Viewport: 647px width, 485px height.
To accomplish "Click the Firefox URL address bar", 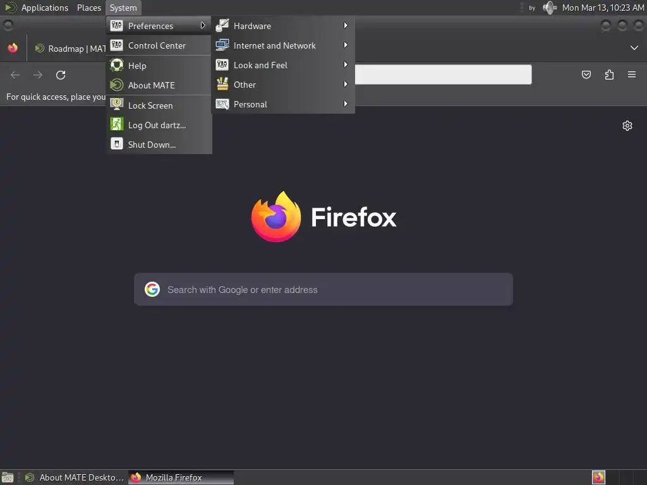I will point(443,75).
